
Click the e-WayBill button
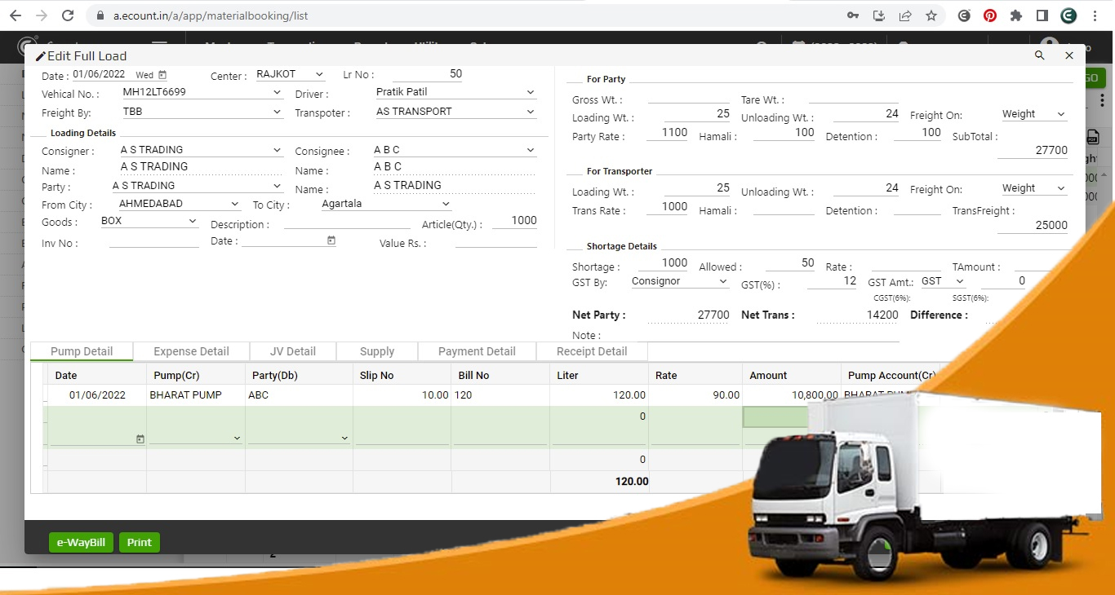click(81, 542)
